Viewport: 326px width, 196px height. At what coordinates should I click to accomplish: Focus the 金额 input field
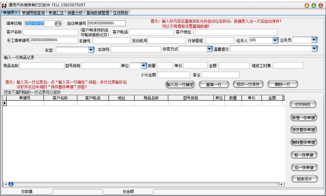pyautogui.click(x=234, y=66)
